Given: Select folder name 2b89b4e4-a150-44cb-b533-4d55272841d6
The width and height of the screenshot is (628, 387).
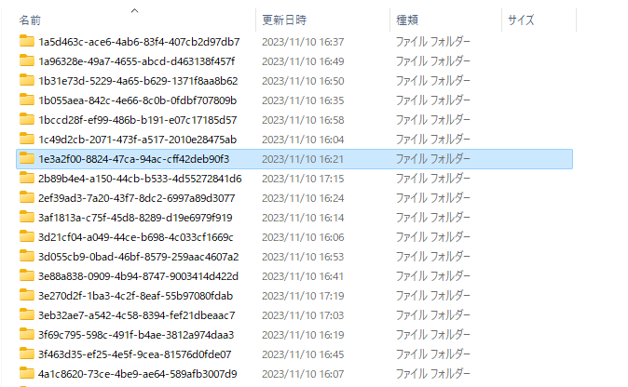Looking at the screenshot, I should coord(140,179).
